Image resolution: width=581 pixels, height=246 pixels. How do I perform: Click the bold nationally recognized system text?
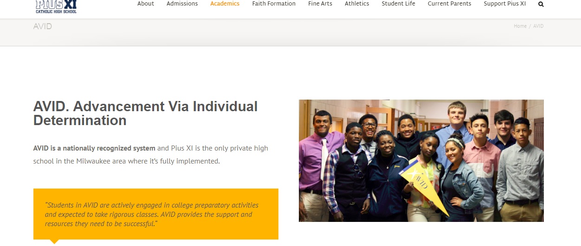click(94, 148)
